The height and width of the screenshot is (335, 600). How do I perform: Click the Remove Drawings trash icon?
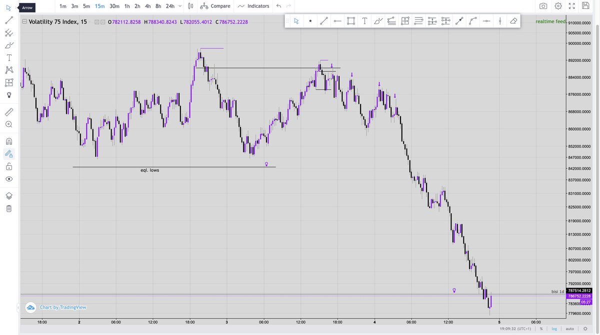pyautogui.click(x=8, y=208)
